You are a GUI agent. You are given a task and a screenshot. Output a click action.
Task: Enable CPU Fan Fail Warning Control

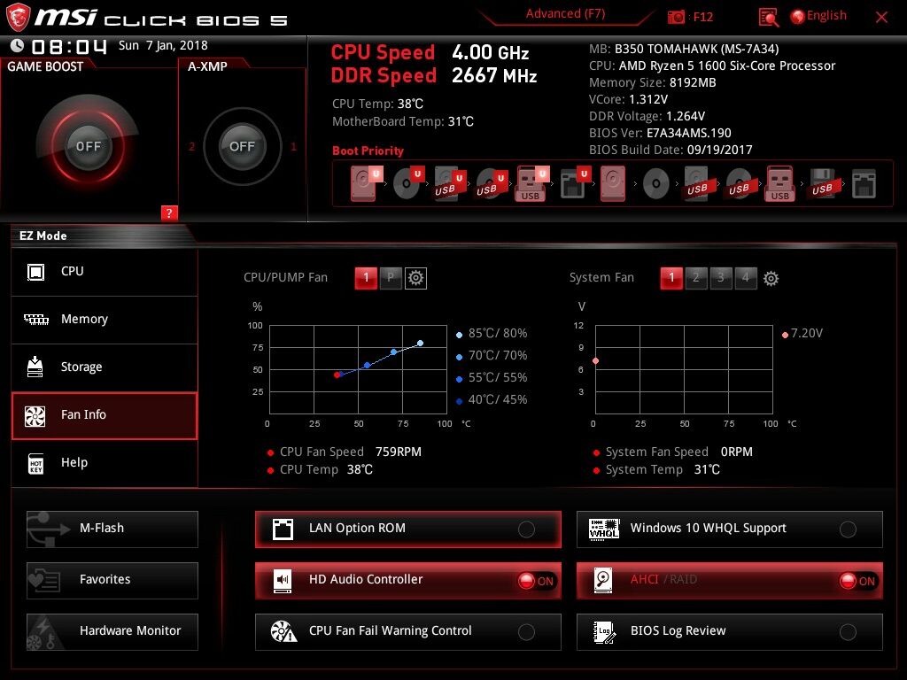407,631
